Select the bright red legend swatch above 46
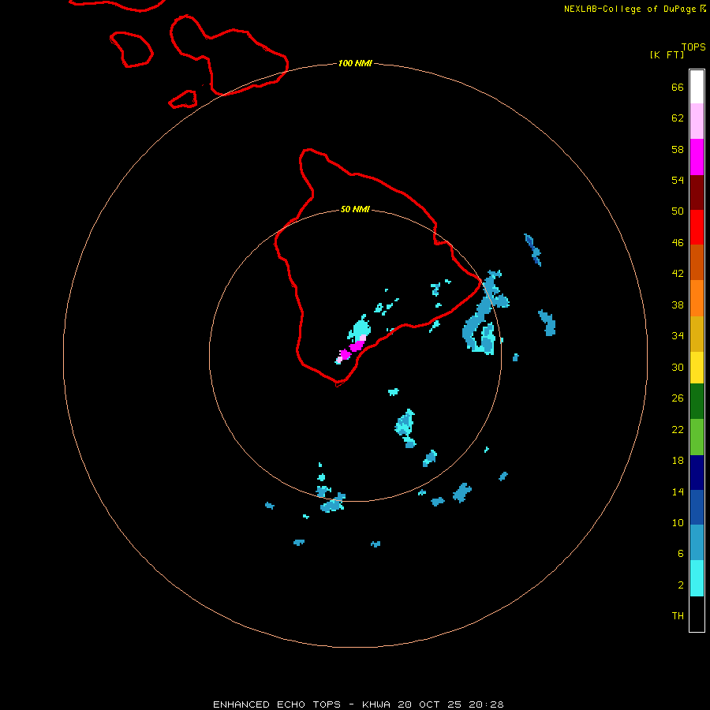710x710 pixels. 697,227
